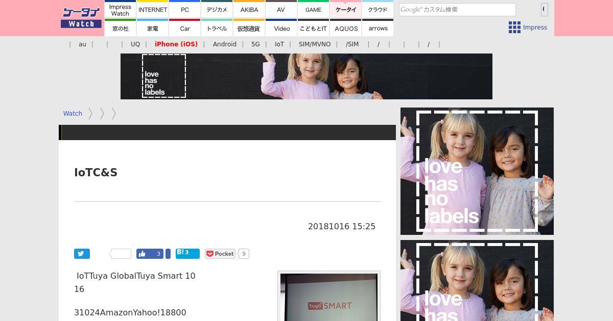Open the /SIM category link
The width and height of the screenshot is (613, 321).
point(352,44)
